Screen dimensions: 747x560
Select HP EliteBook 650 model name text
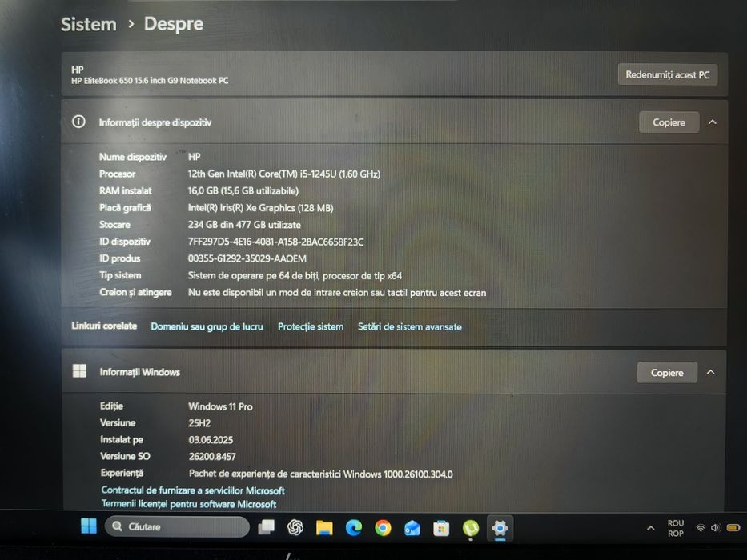150,81
